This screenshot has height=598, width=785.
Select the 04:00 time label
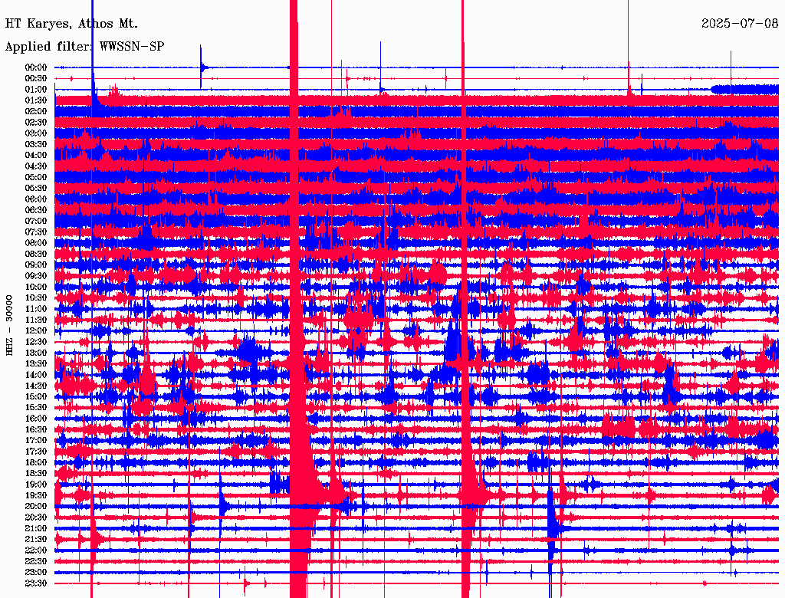tap(36, 156)
